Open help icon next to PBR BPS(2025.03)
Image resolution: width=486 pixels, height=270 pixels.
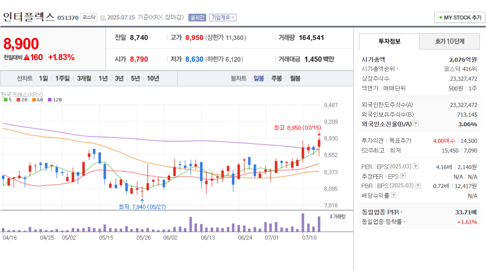(x=418, y=186)
